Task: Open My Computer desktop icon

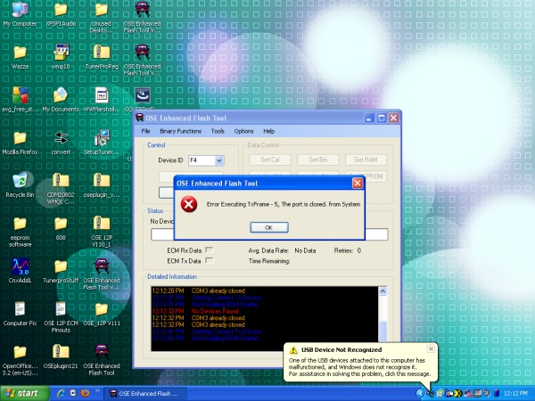Action: click(20, 14)
